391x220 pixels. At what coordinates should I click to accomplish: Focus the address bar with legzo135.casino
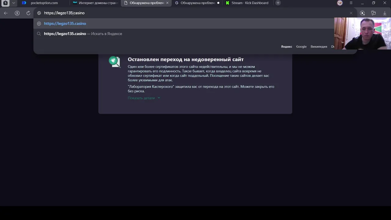(x=195, y=13)
